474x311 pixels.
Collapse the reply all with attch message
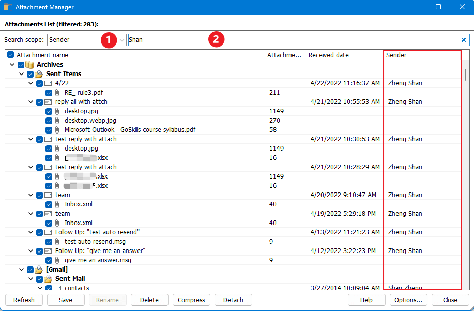pos(30,102)
